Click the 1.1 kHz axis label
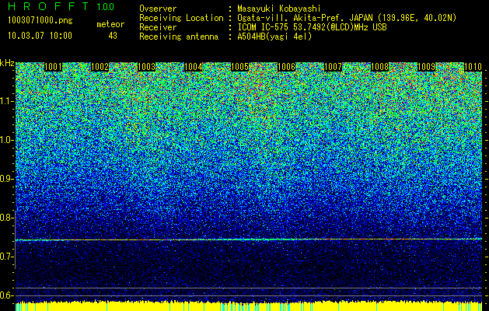 point(6,101)
